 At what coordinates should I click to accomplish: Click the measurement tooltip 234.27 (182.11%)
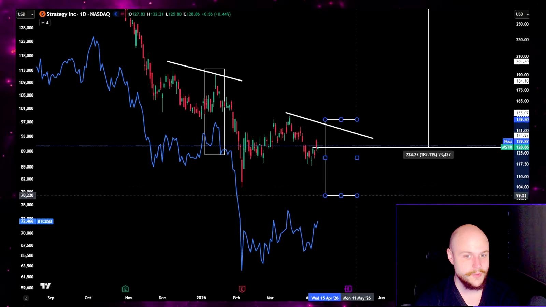(x=428, y=155)
